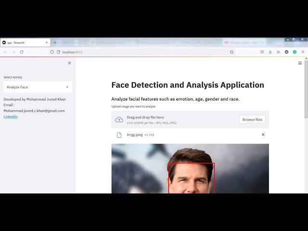Click the Face Detection and Analysis Application heading
Image resolution: width=308 pixels, height=231 pixels.
coord(188,85)
